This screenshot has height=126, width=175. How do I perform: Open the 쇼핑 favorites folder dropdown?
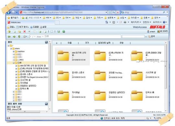122,18
